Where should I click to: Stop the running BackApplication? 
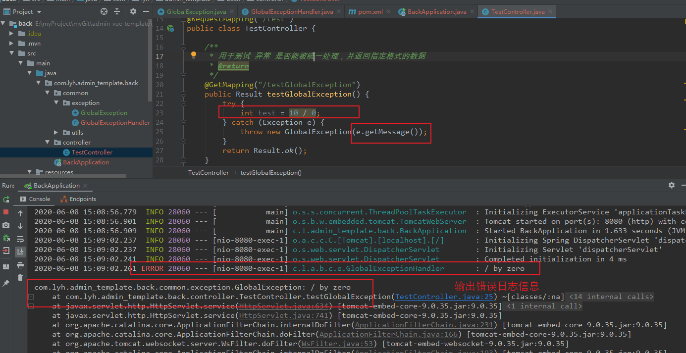point(6,212)
